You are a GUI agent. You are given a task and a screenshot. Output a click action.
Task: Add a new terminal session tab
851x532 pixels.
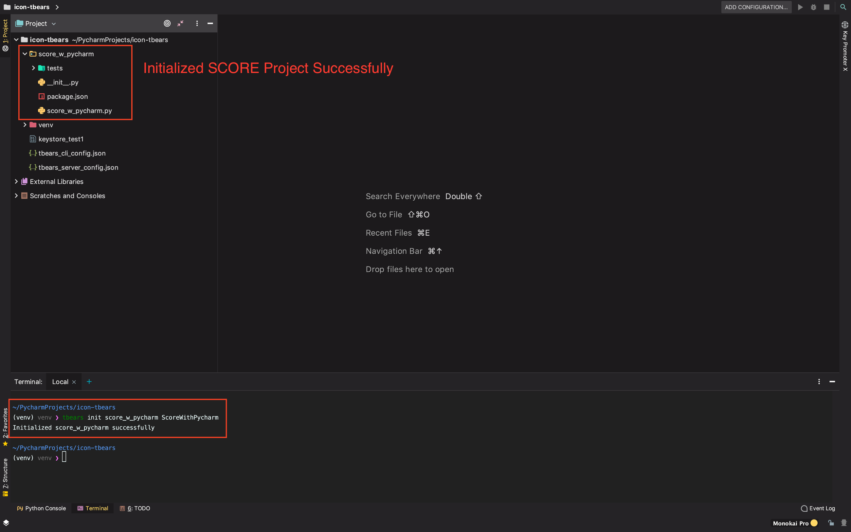(89, 382)
